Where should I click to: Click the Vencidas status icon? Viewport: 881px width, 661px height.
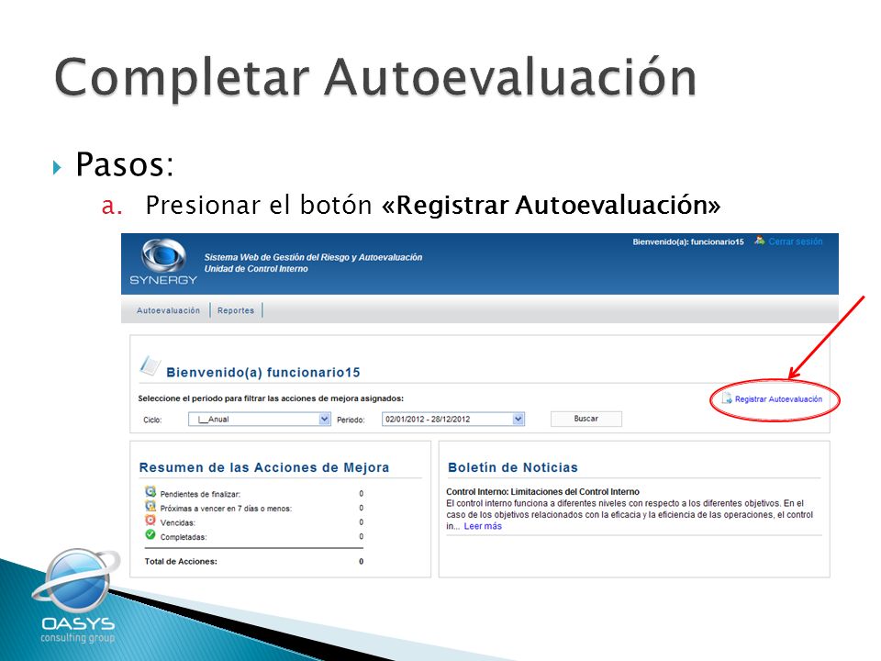point(150,520)
